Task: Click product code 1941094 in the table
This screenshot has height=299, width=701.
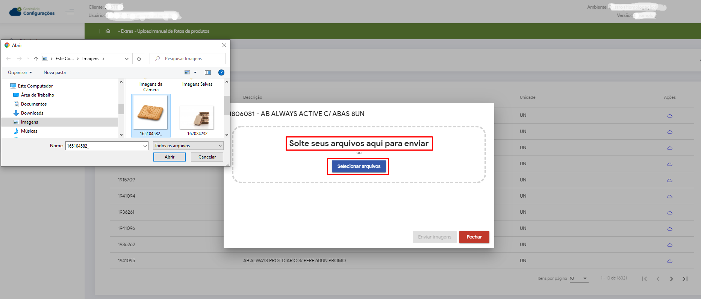Action: pos(126,196)
